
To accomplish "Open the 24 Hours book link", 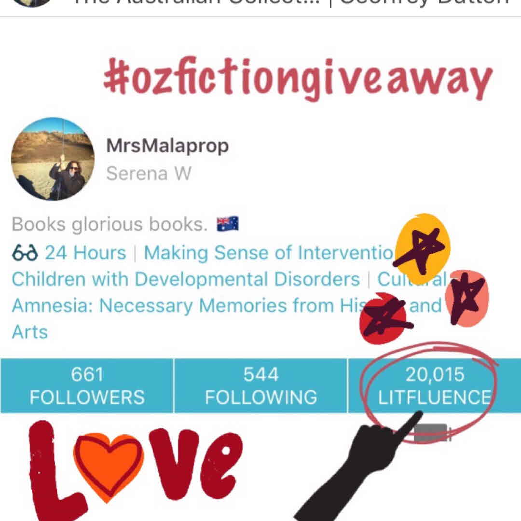I will 85,253.
